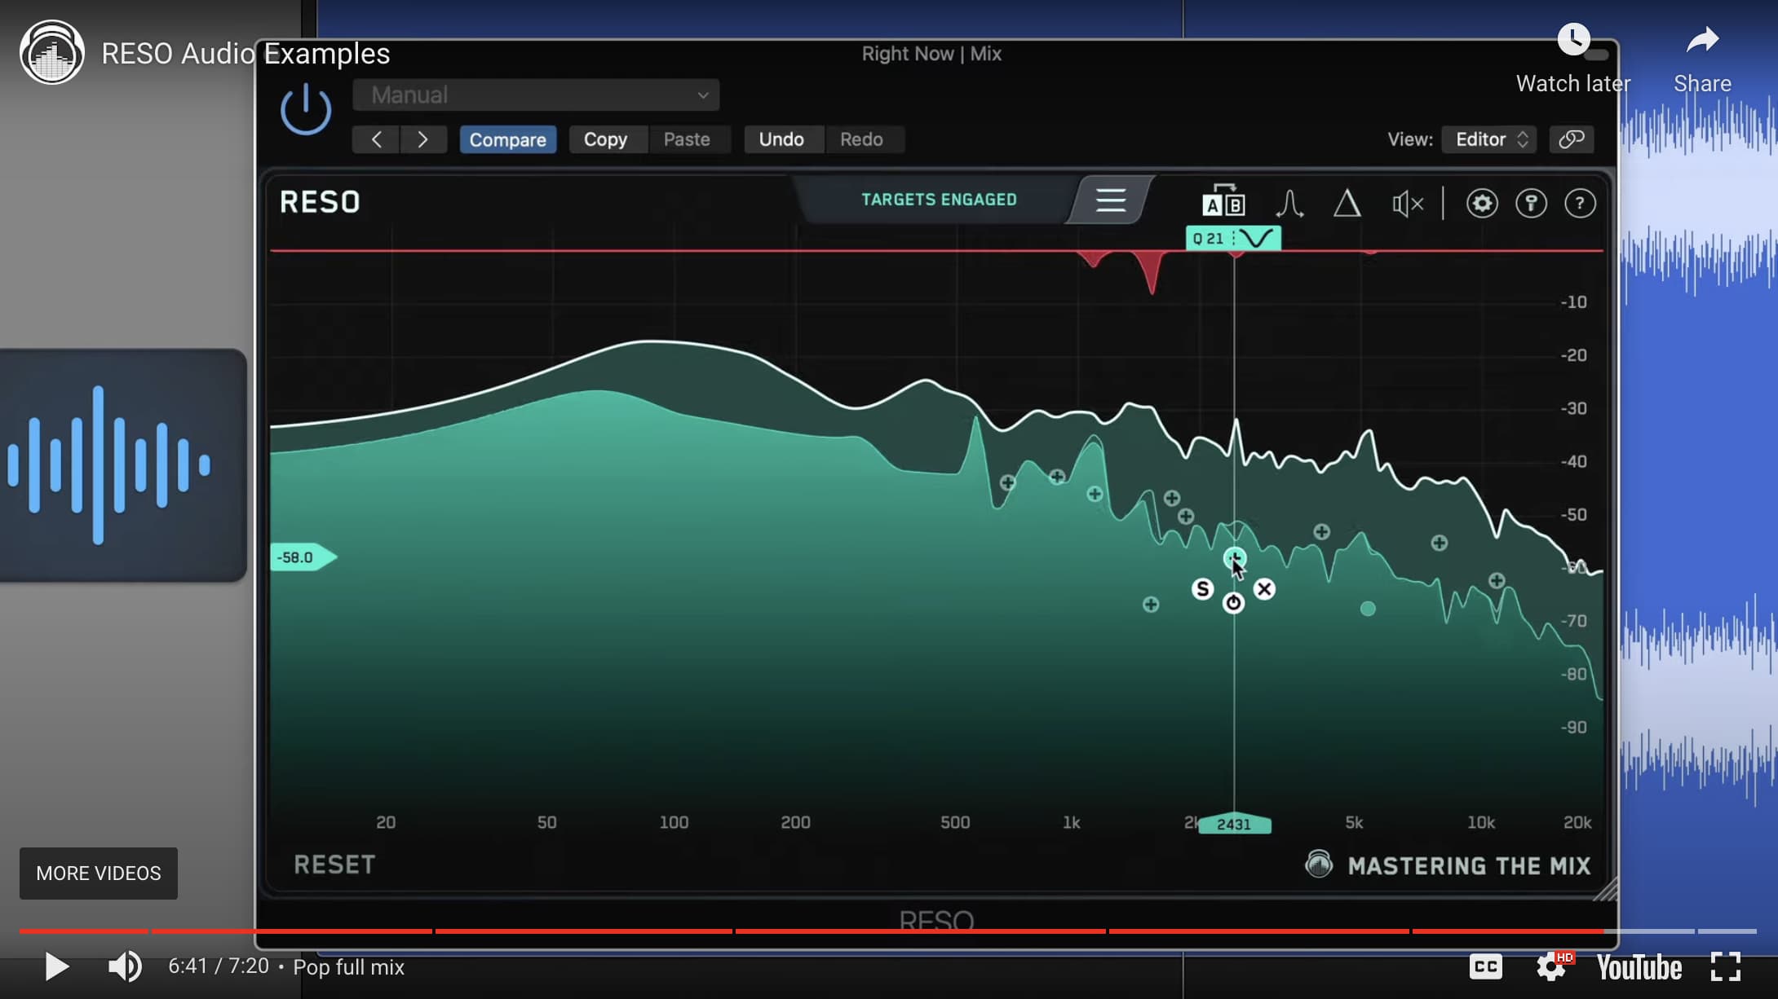Open RESO Audio Examples video title
This screenshot has height=999, width=1778.
pyautogui.click(x=245, y=54)
